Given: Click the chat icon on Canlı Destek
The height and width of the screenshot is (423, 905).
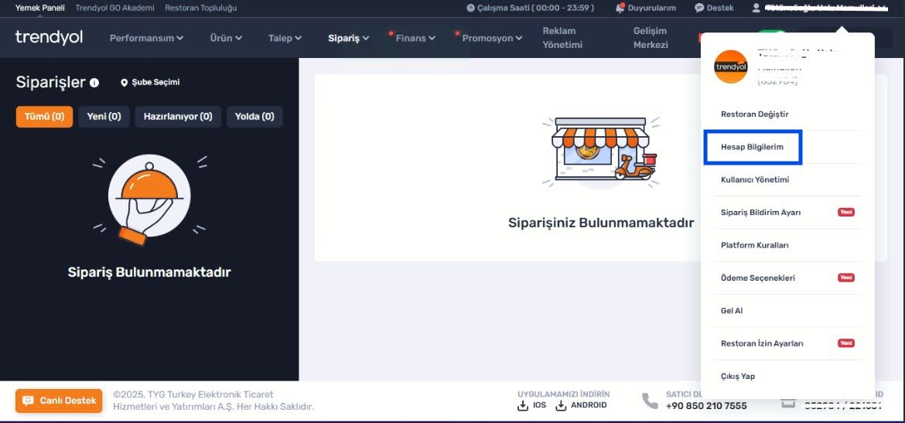Looking at the screenshot, I should click(29, 401).
